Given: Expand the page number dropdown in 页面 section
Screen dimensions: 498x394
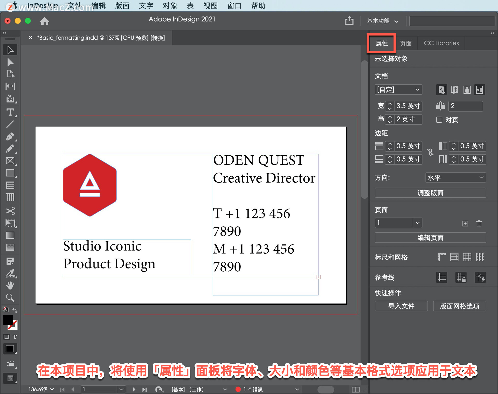Looking at the screenshot, I should (417, 223).
